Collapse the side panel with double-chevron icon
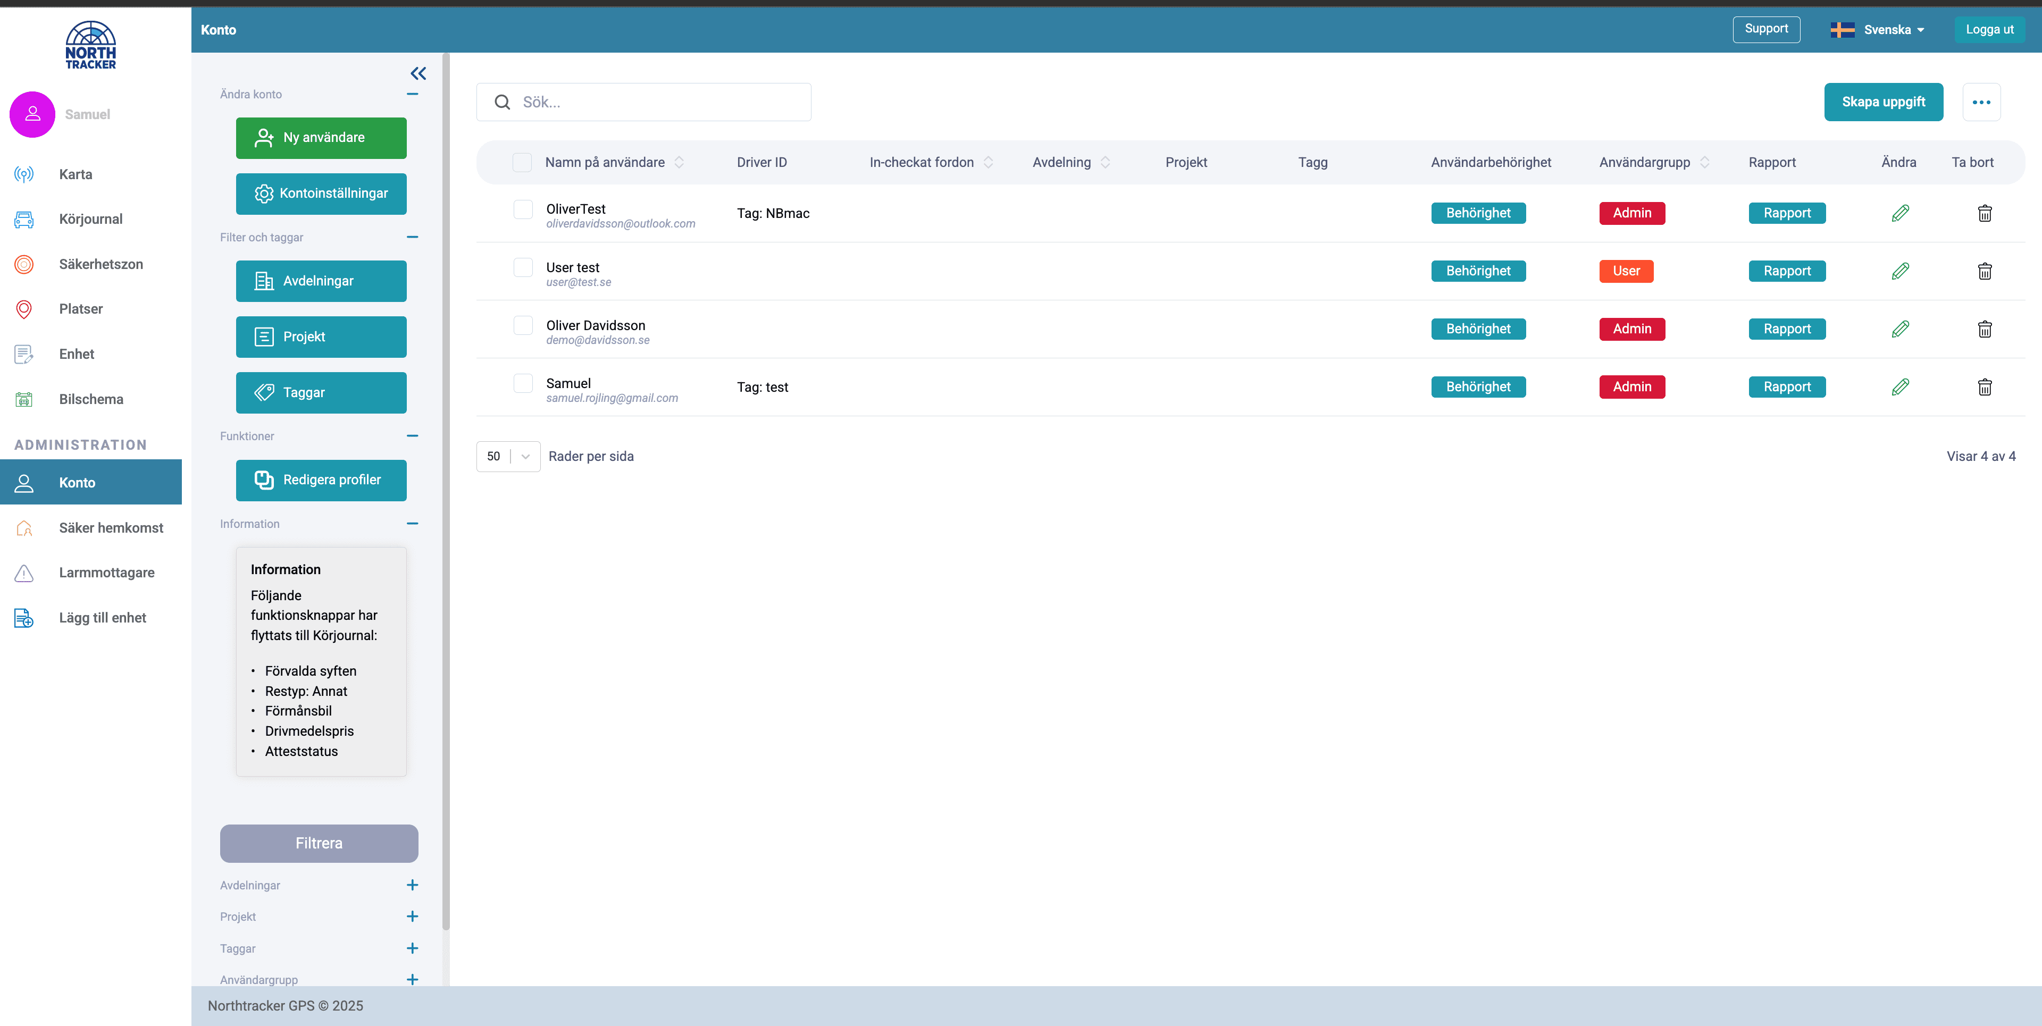Image resolution: width=2042 pixels, height=1026 pixels. 418,74
